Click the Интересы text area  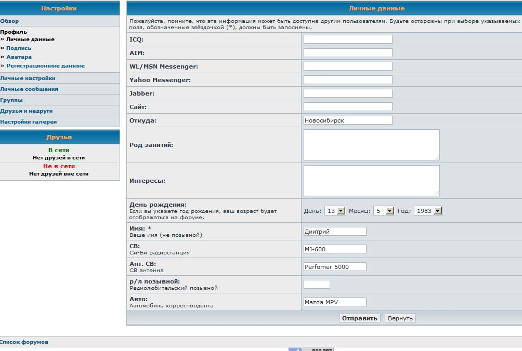[x=371, y=181]
